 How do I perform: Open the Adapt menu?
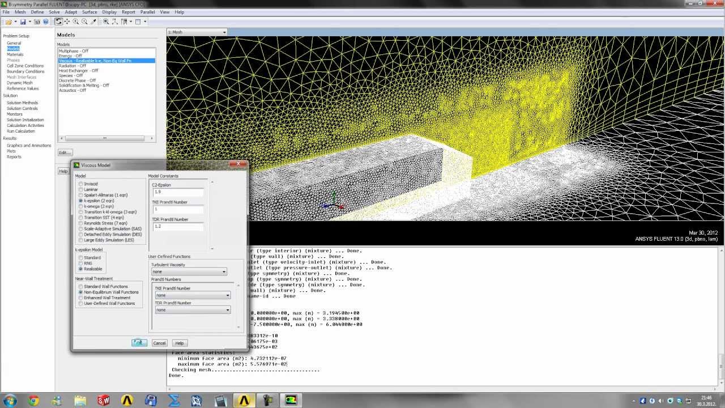(x=71, y=12)
